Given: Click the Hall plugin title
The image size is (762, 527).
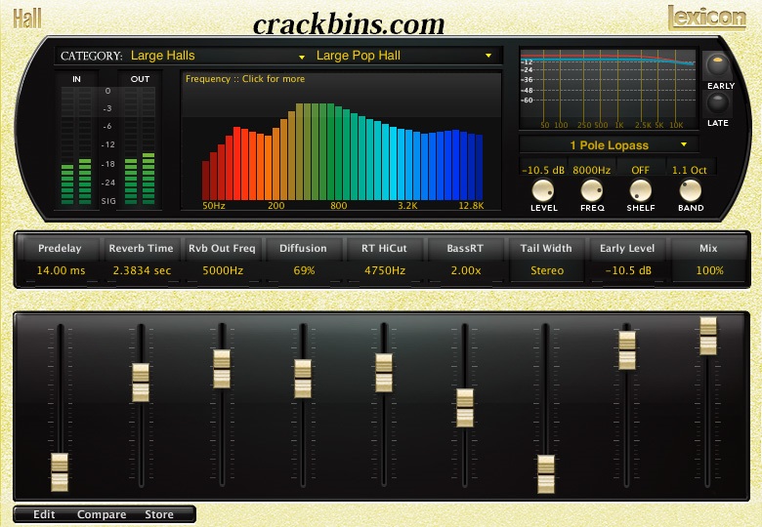Looking at the screenshot, I should click(27, 19).
